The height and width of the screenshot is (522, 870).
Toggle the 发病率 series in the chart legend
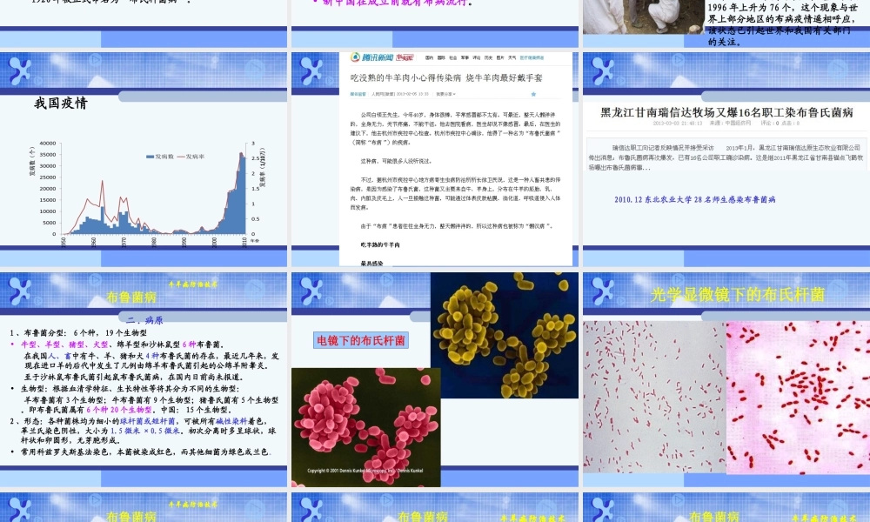[193, 155]
